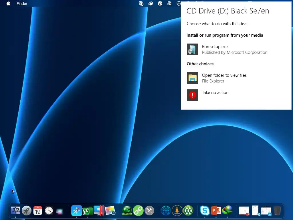The width and height of the screenshot is (293, 220).
Task: Click 'Choose what to do with this disc.' text
Action: pyautogui.click(x=217, y=24)
